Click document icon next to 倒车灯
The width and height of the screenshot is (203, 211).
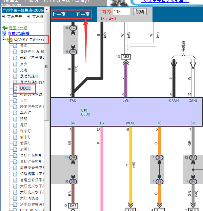[x=15, y=137]
